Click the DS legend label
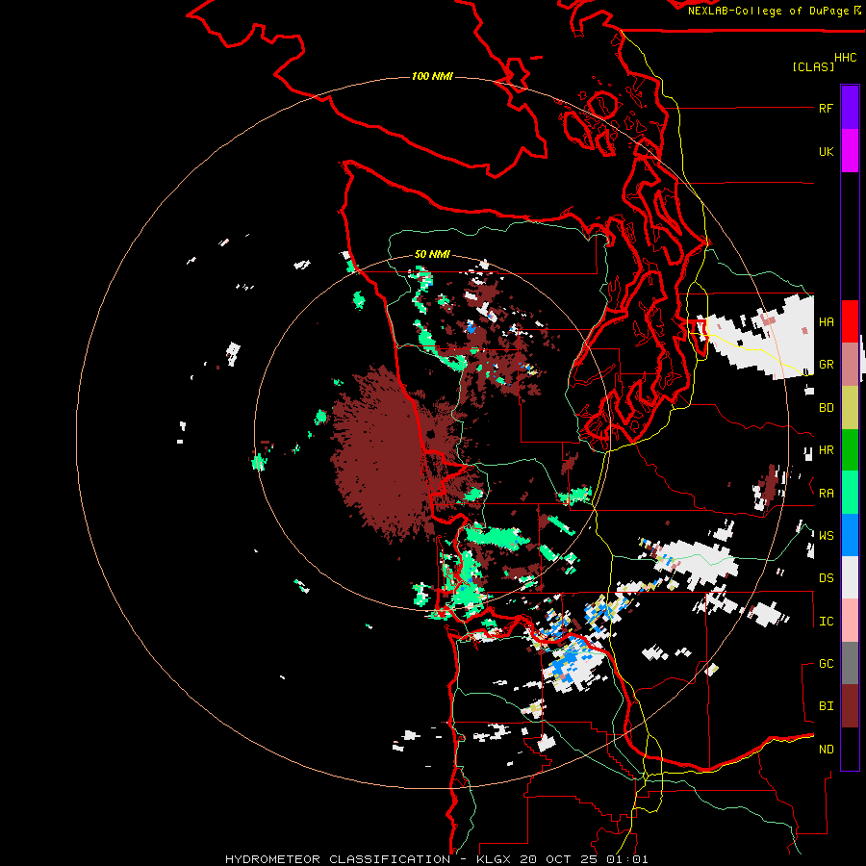The image size is (866, 866). pyautogui.click(x=826, y=578)
